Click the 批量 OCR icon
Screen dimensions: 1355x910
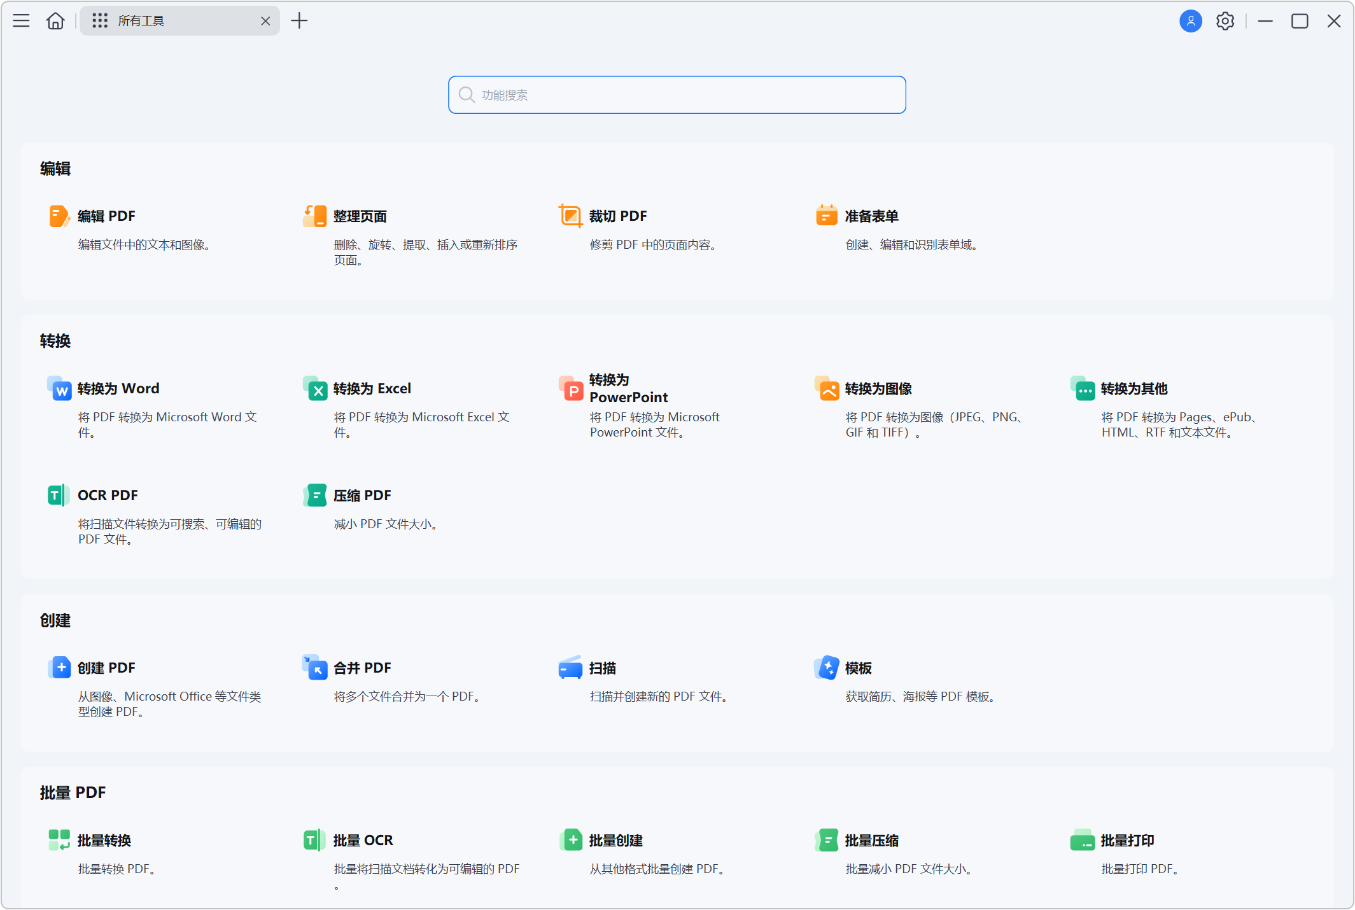(x=315, y=841)
